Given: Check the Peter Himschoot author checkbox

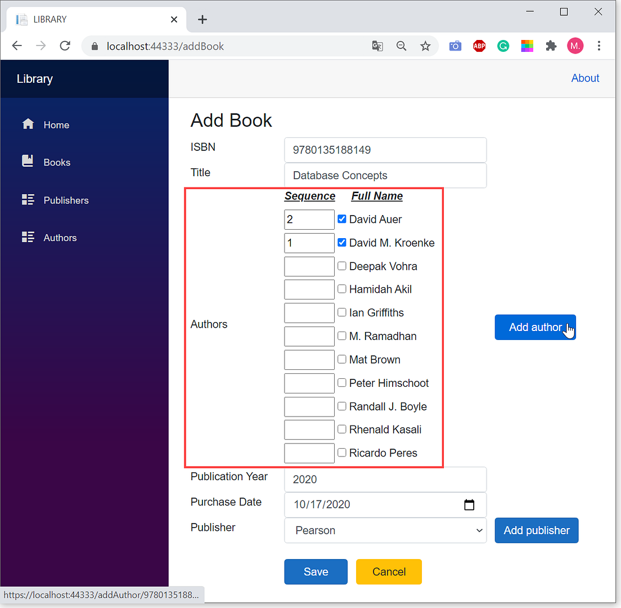Looking at the screenshot, I should [x=341, y=382].
